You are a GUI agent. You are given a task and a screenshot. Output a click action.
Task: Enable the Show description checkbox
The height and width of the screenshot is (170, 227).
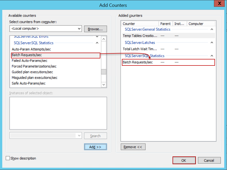(8, 158)
